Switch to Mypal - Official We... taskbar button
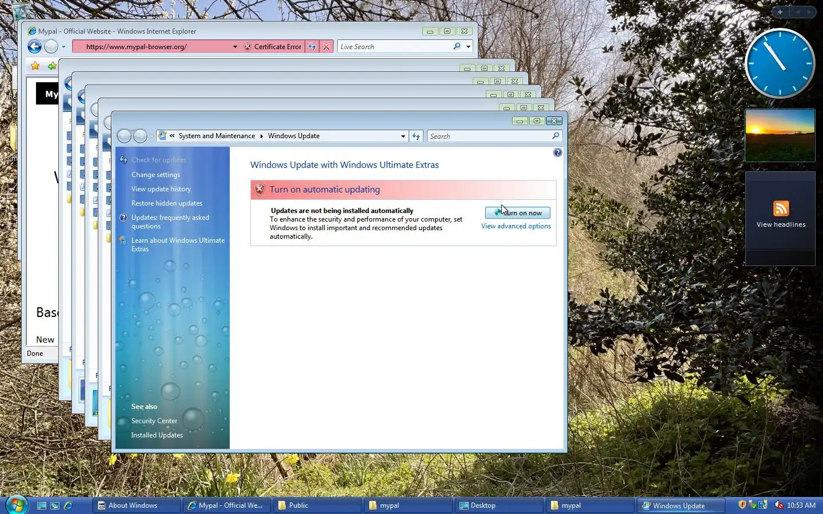This screenshot has height=514, width=823. point(227,505)
